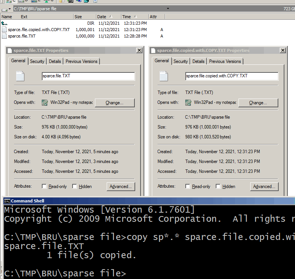This screenshot has width=295, height=279.
Task: Click the last command prompt line in Command Shell
Action: point(65,273)
